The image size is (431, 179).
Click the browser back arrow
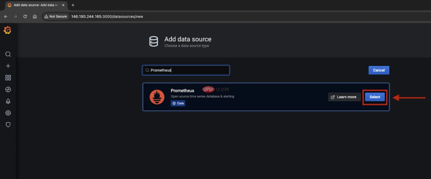click(x=5, y=16)
